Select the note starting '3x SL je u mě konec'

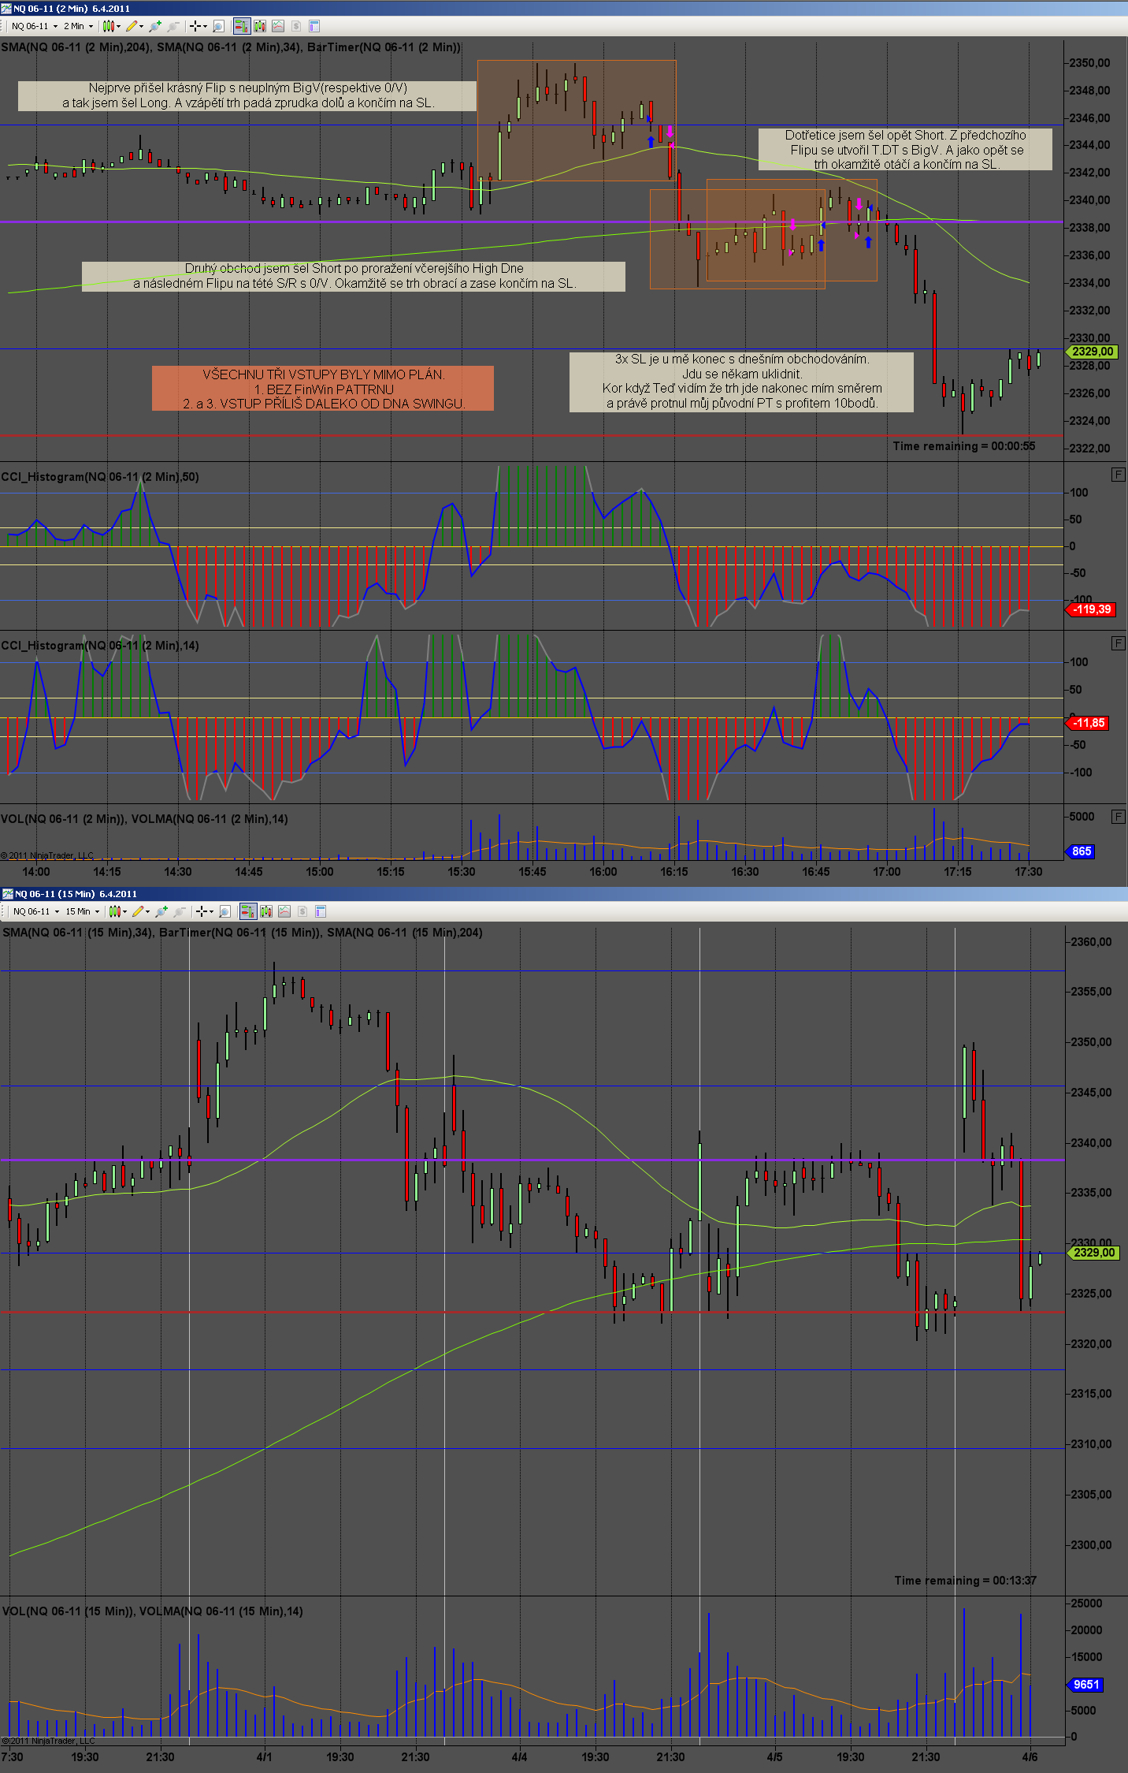(x=741, y=382)
